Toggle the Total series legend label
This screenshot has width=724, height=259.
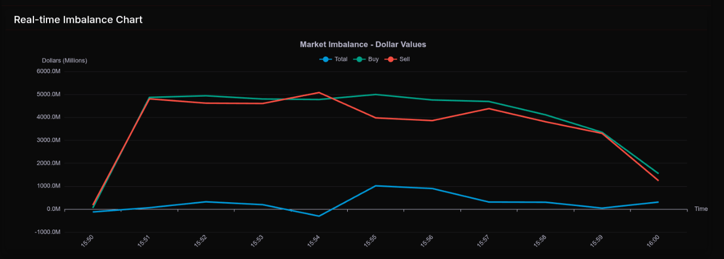point(341,59)
